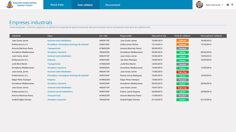Click Data expiració validació column header
This screenshot has height=132, width=236.
(x=211, y=36)
